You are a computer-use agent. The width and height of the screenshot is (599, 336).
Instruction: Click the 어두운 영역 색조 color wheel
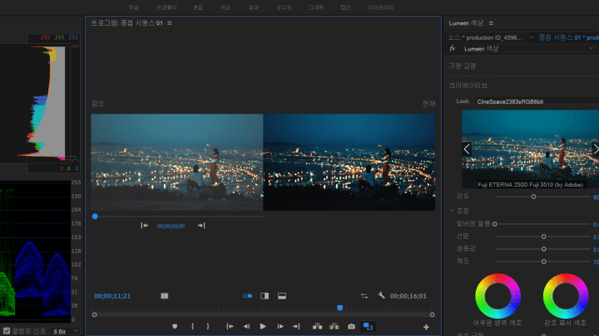pos(498,296)
